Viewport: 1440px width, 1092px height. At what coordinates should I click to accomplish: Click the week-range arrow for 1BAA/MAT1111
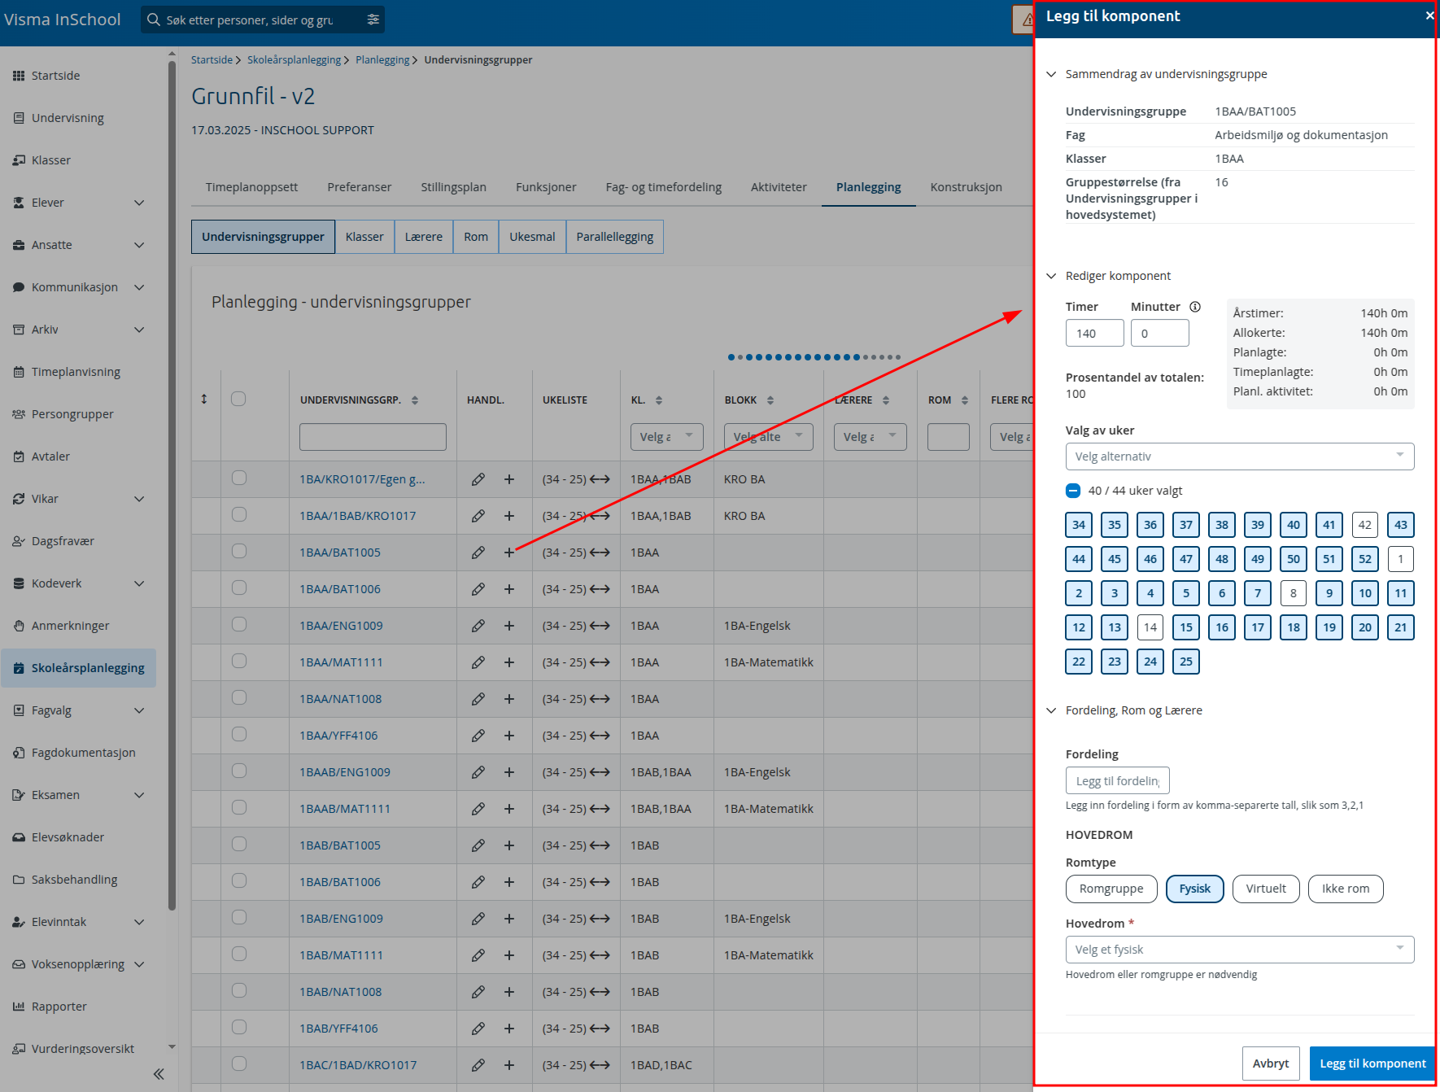point(600,662)
